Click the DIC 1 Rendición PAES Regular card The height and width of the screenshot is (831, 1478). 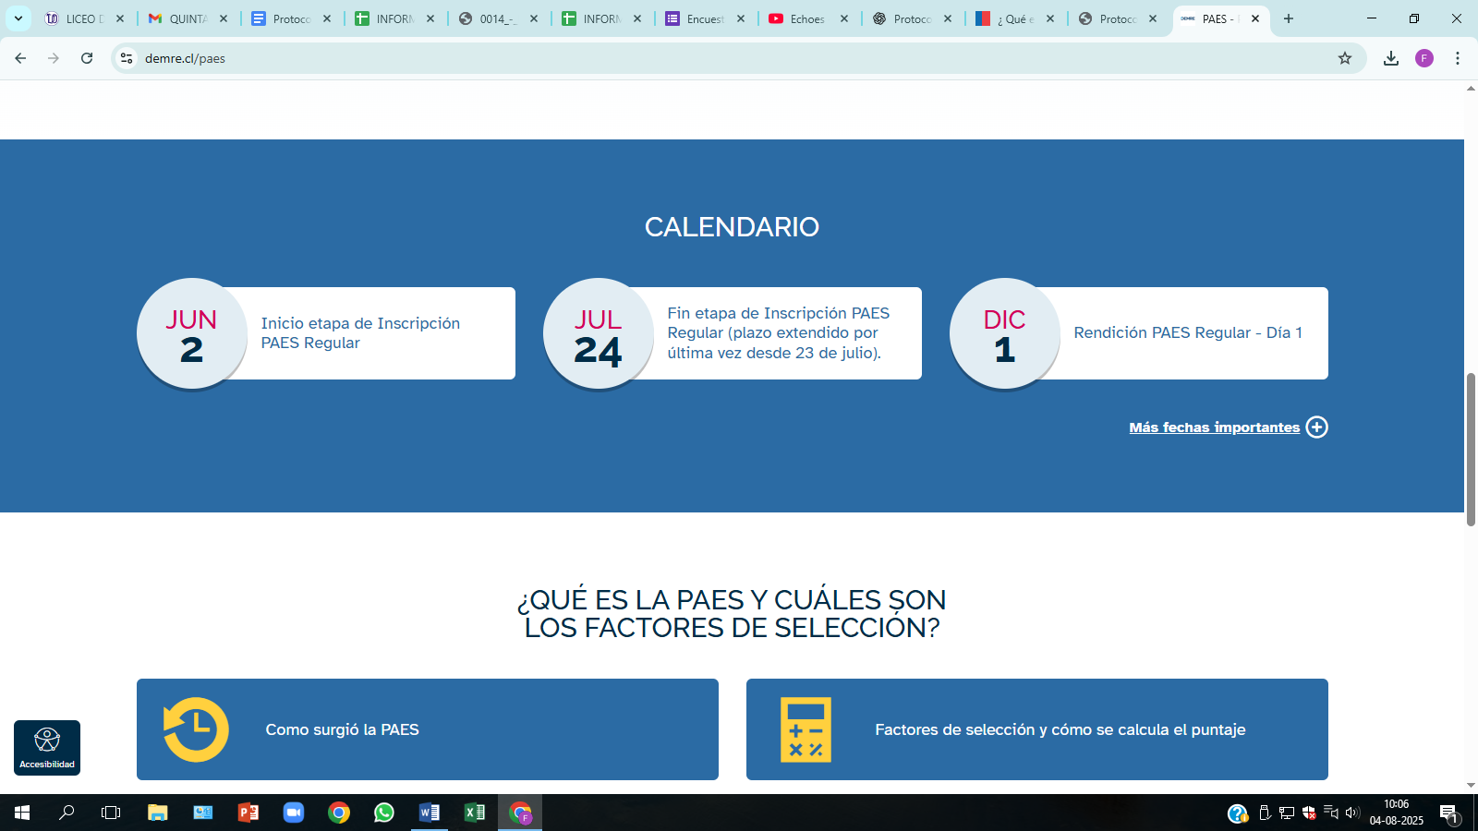(x=1139, y=333)
